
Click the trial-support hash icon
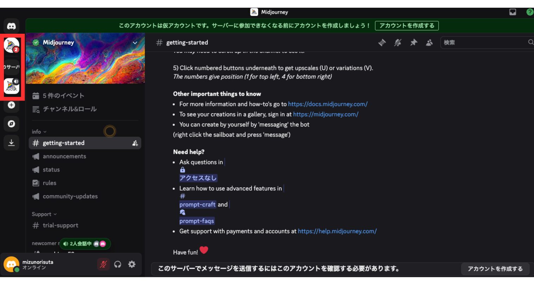(36, 225)
